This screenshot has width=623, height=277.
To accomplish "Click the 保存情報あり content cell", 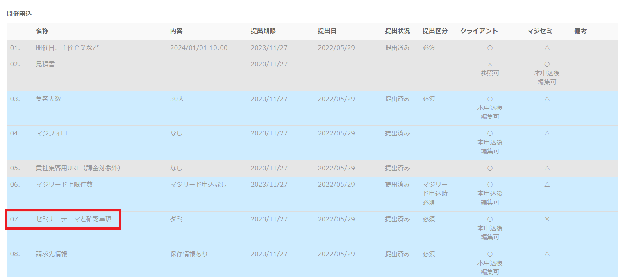I will 189,254.
